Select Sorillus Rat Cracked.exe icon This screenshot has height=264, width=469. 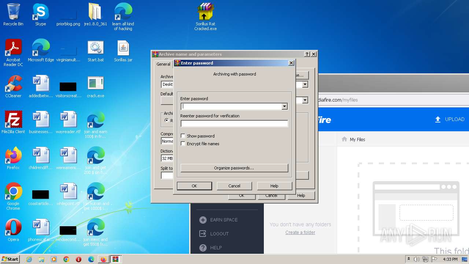click(205, 17)
